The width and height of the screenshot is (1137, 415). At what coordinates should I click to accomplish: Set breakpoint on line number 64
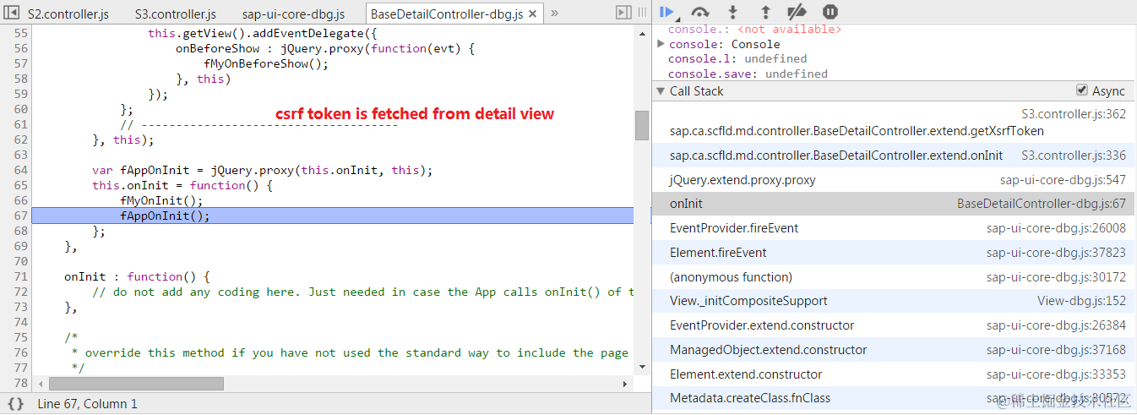tap(21, 170)
